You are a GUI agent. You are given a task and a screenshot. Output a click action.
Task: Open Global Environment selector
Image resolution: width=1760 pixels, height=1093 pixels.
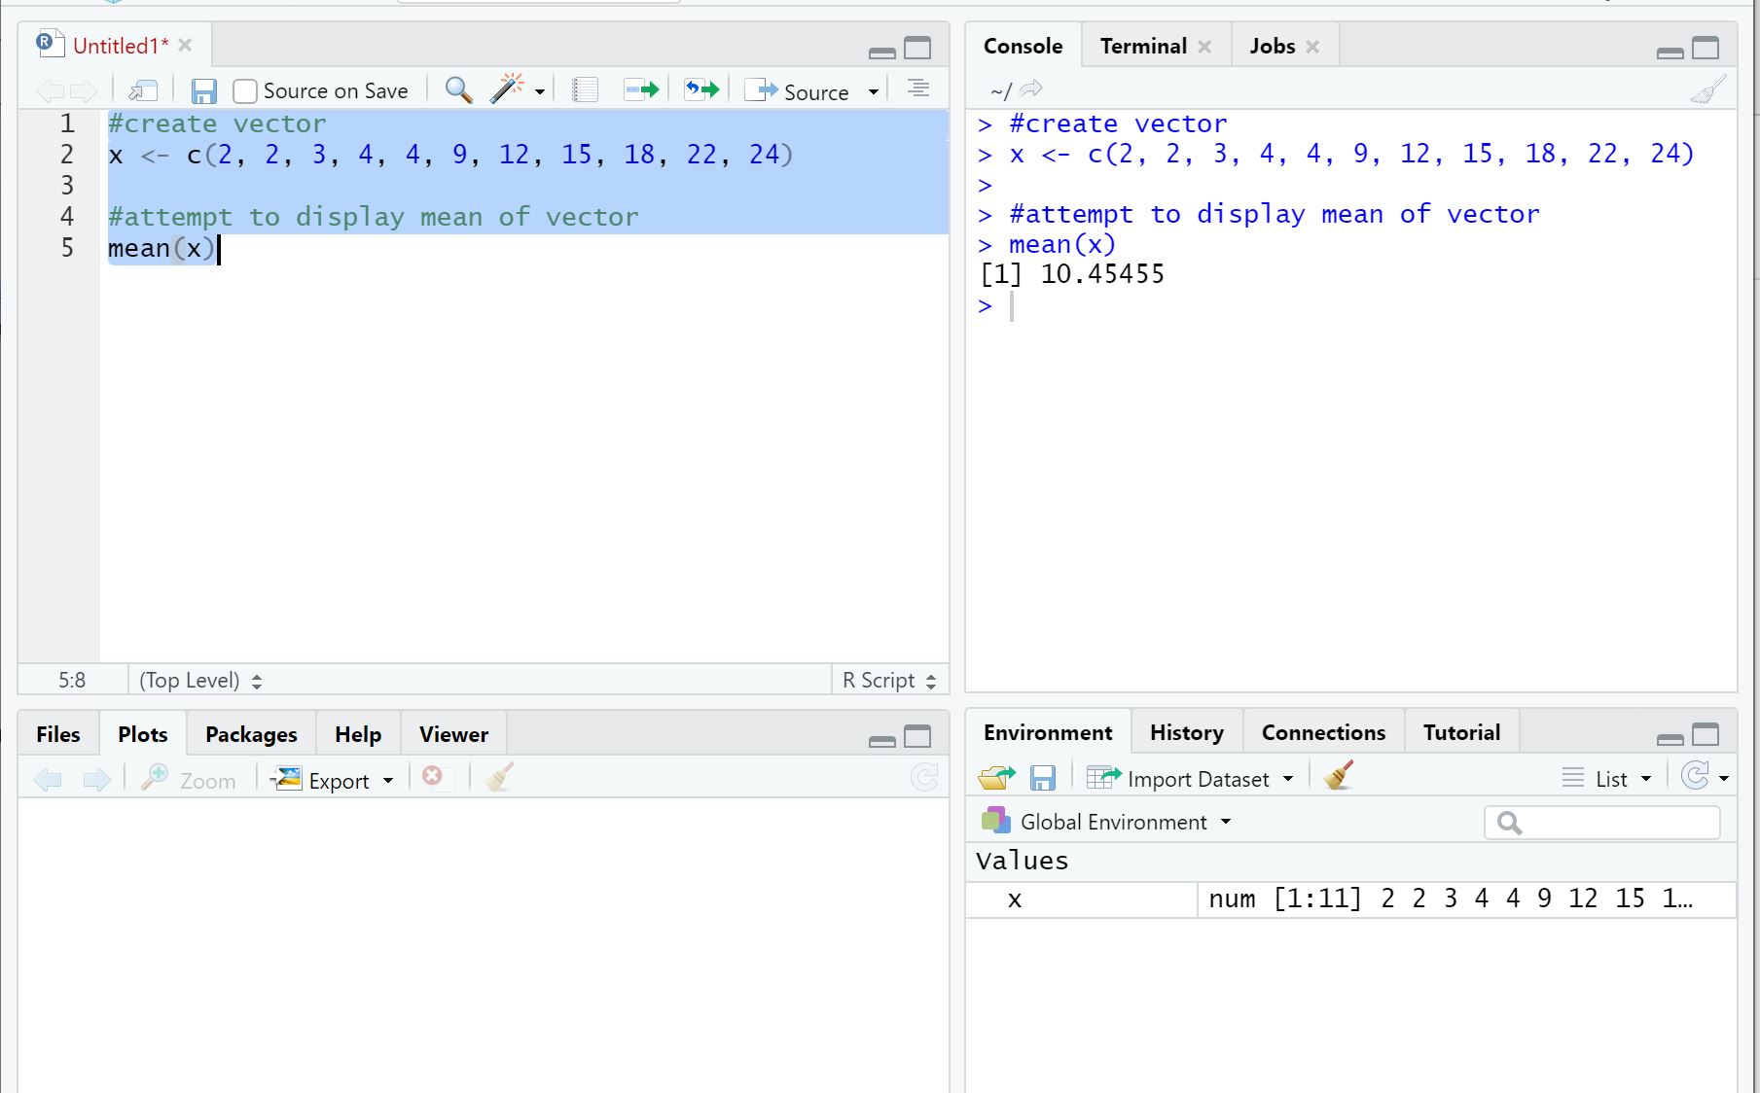coord(1107,822)
